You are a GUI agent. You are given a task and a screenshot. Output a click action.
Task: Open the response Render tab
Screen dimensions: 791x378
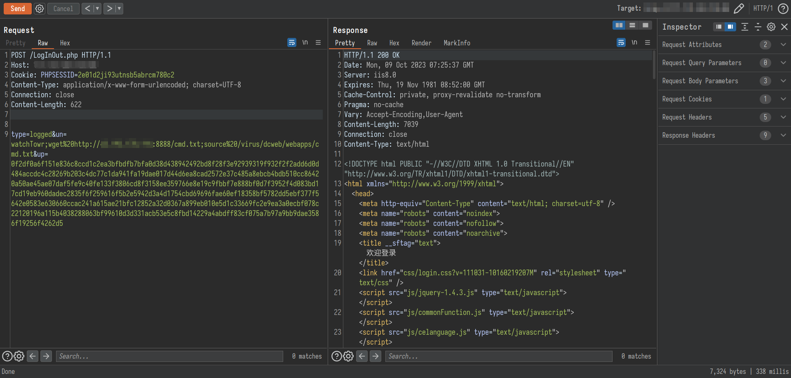[422, 43]
